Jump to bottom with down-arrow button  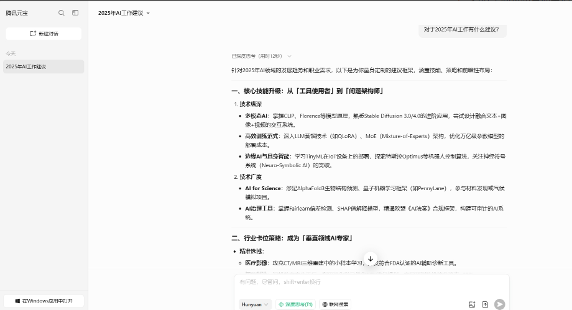371,259
